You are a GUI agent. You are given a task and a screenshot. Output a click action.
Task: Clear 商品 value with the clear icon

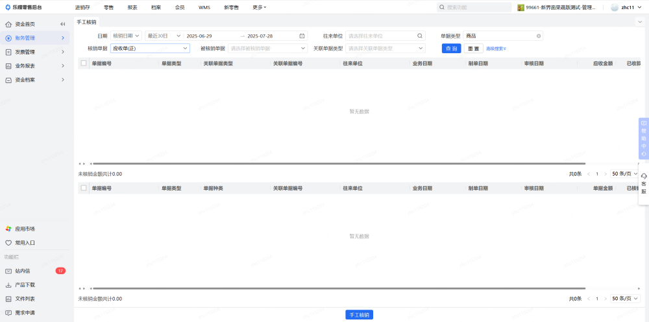(x=539, y=36)
